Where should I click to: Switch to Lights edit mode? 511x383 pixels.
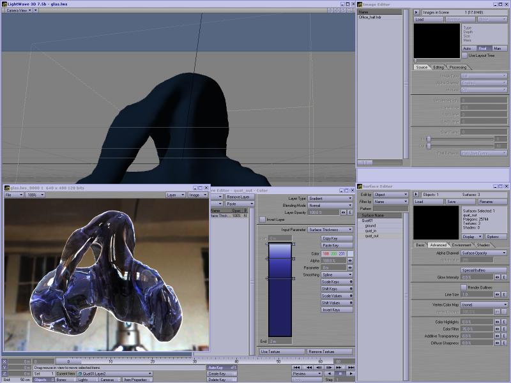click(86, 380)
